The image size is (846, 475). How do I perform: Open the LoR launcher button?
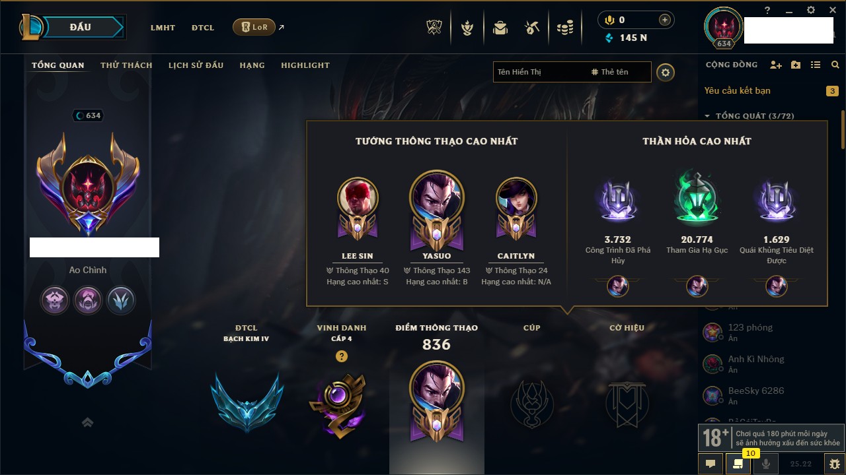tap(254, 27)
